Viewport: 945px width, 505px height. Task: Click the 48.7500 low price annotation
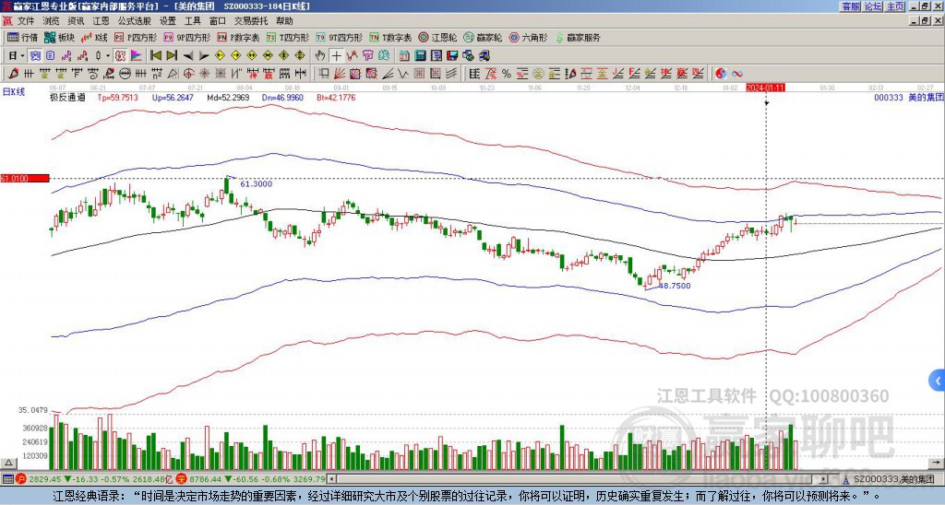pyautogui.click(x=675, y=286)
